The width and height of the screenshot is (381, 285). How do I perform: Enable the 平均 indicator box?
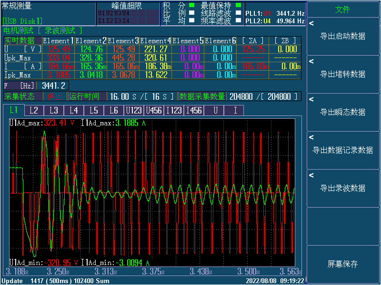191,21
